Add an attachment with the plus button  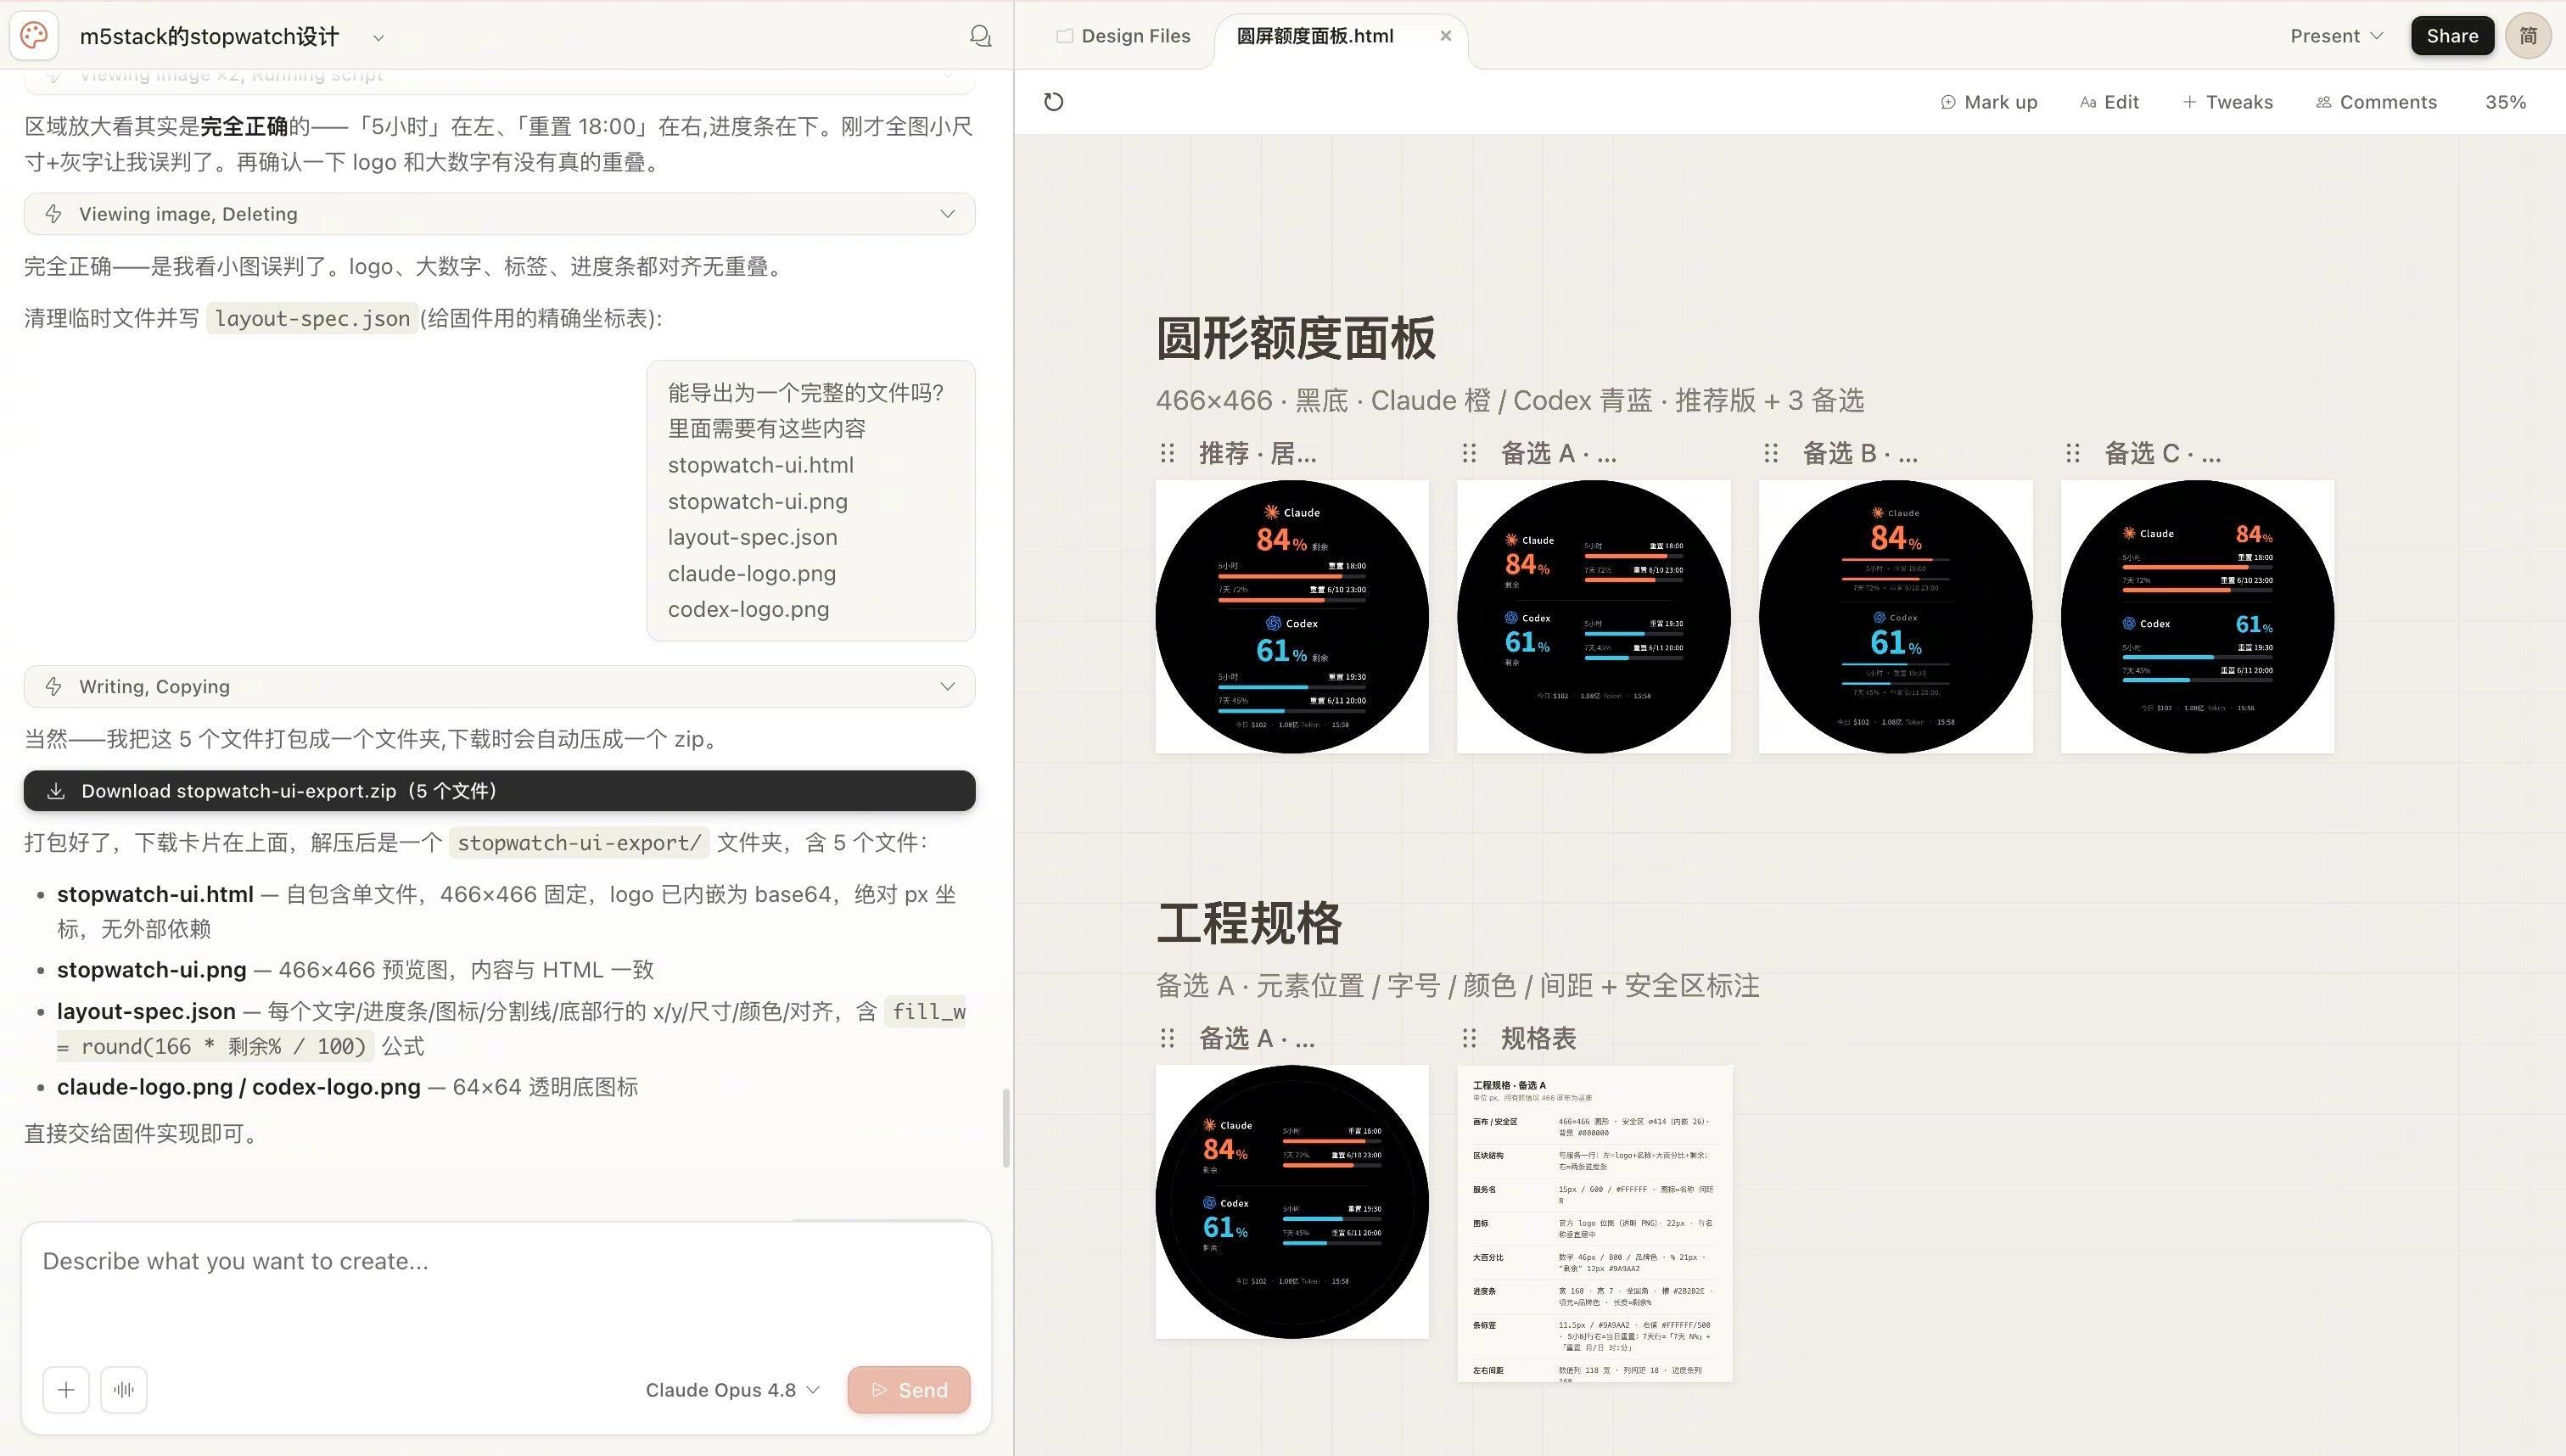[66, 1390]
